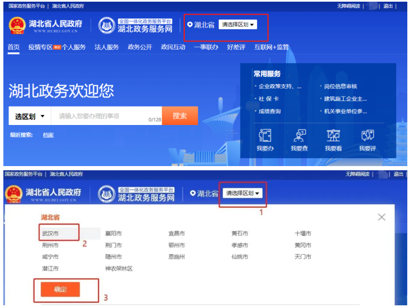Viewport: 409px width, 307px height.
Task: Open the 岗位信息审核 service link
Action: 341,86
